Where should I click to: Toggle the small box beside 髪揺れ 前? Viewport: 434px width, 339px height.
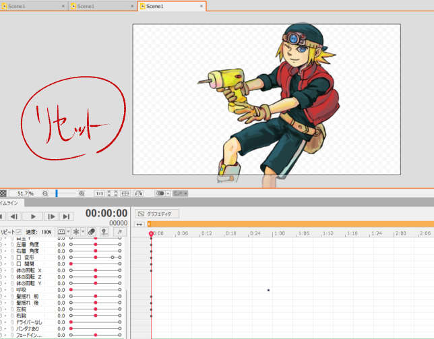[x=12, y=297]
